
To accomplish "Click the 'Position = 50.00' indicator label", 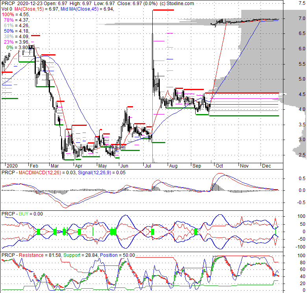I will (117, 255).
